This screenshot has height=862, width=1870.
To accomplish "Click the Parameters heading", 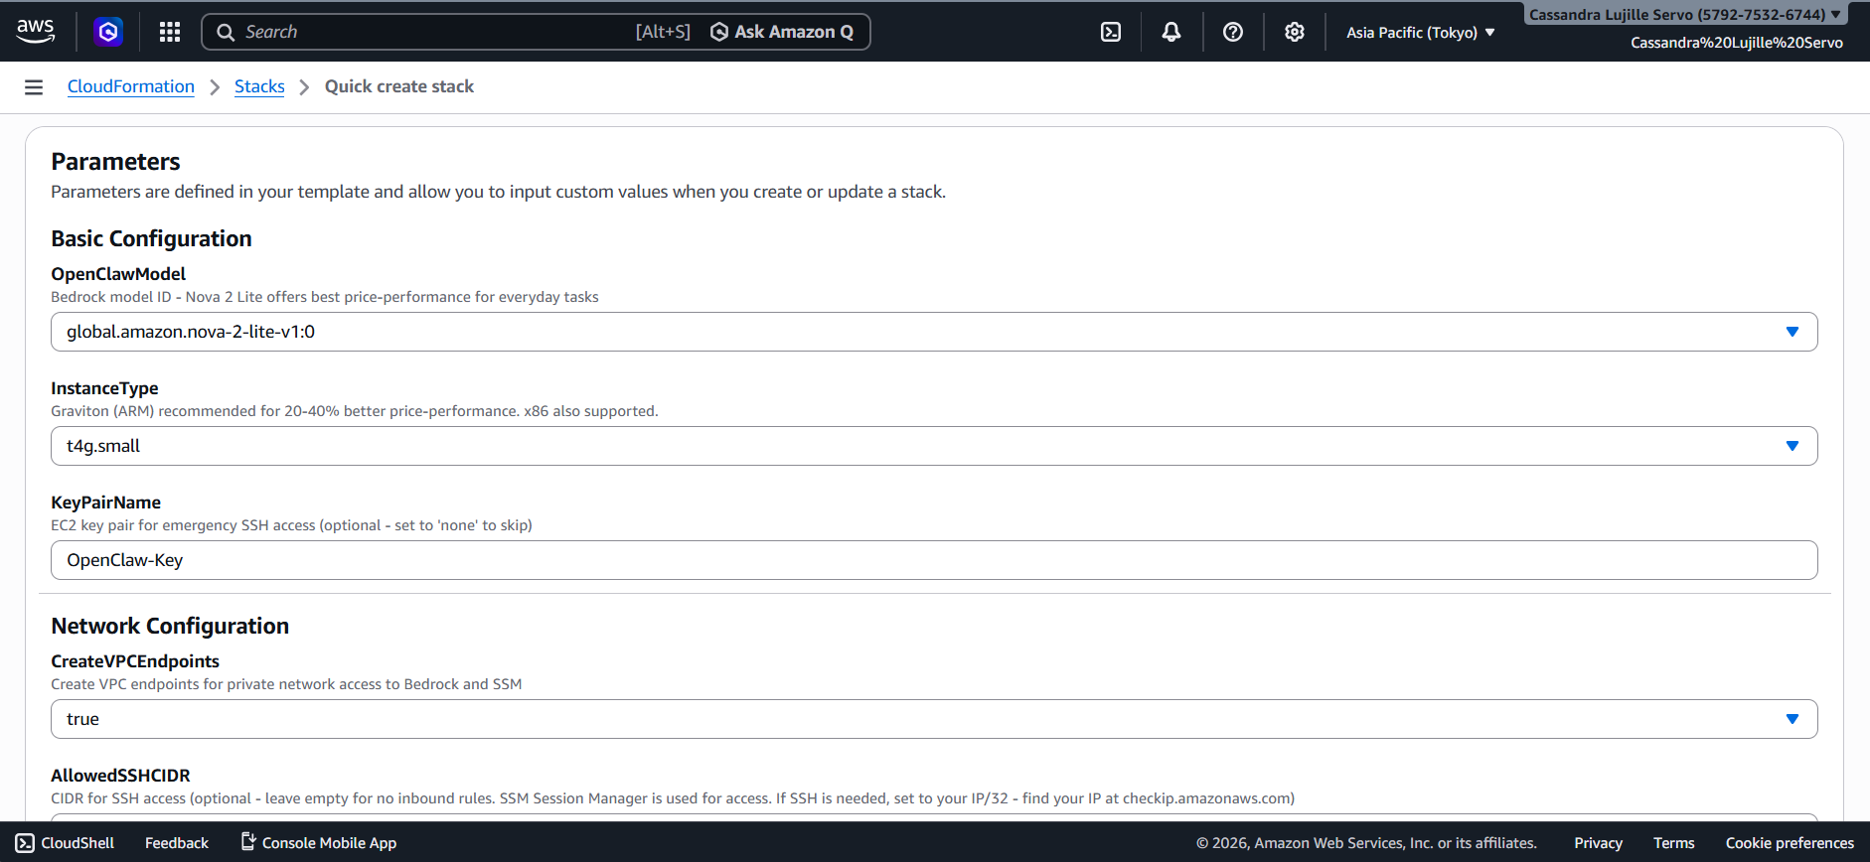I will pos(115,162).
